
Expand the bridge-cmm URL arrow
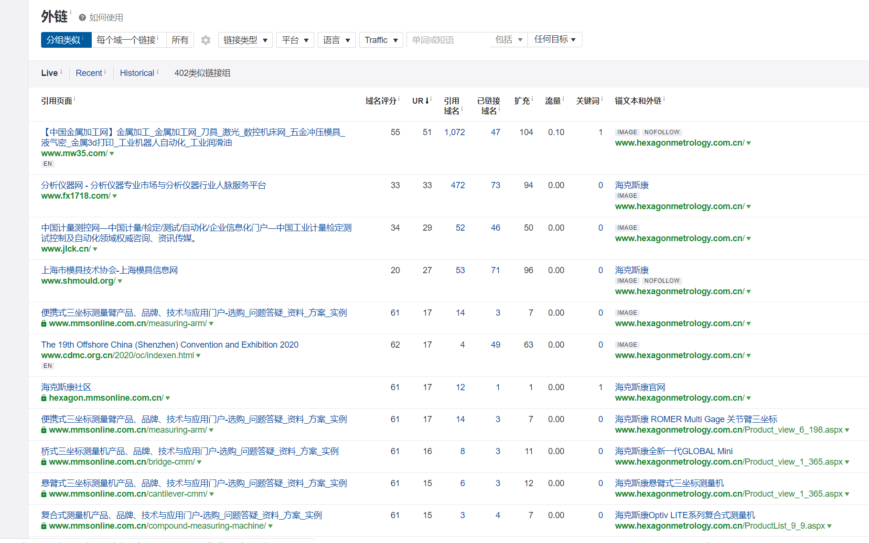[199, 462]
